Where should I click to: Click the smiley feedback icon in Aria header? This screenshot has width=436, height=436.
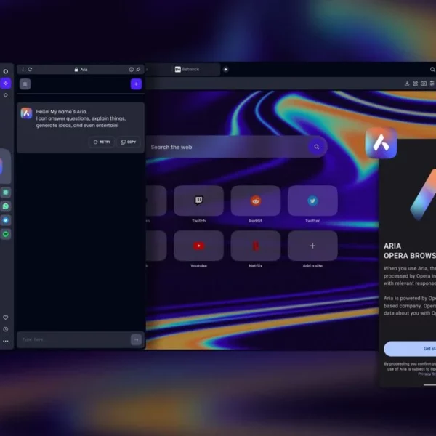(x=132, y=70)
